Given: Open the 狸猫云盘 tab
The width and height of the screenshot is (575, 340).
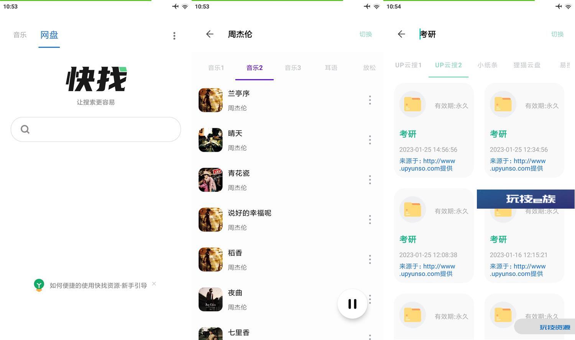Looking at the screenshot, I should point(527,65).
